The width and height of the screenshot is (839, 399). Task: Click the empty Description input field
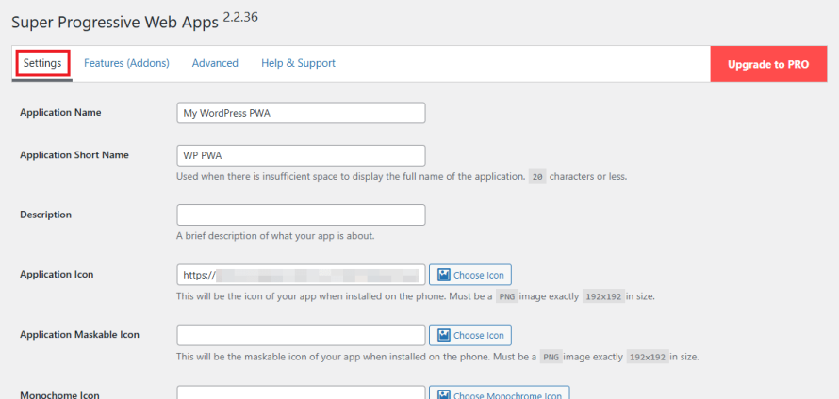pyautogui.click(x=302, y=215)
